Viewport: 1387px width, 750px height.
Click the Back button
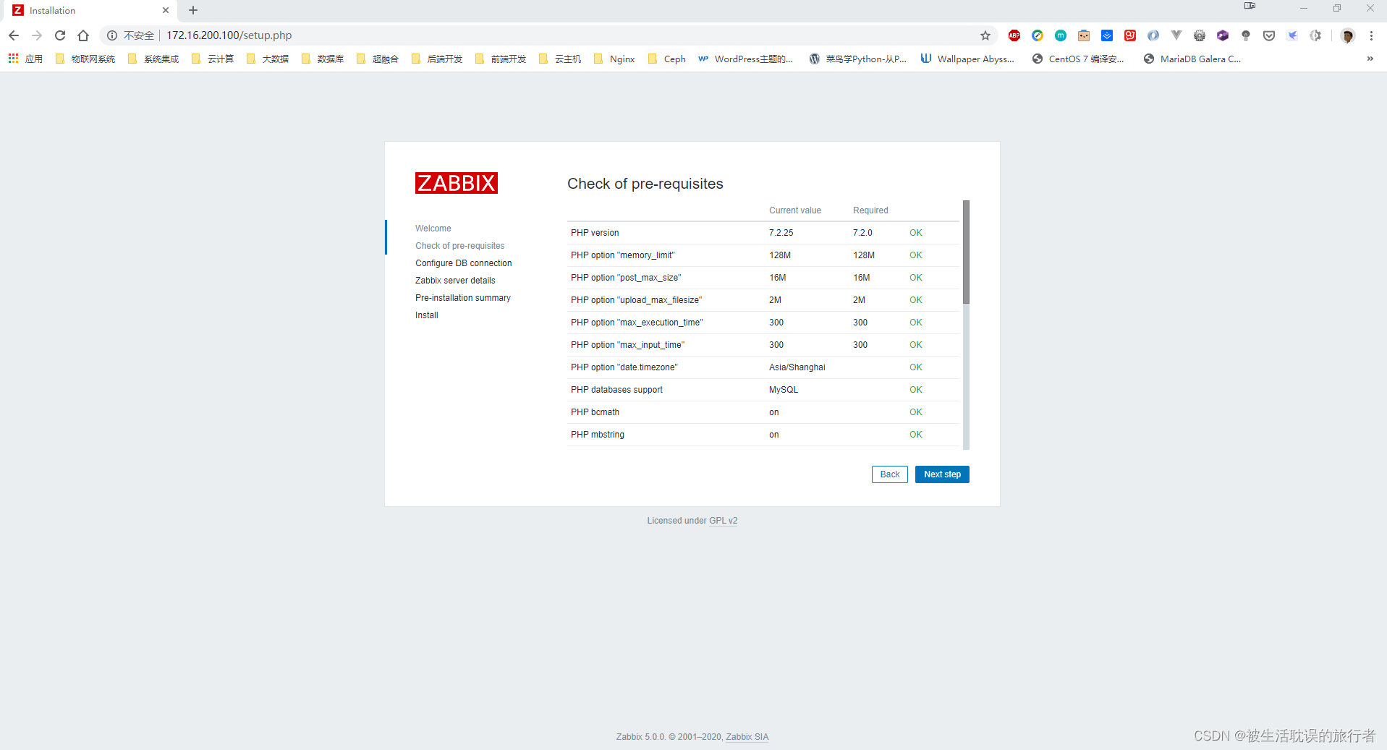(889, 474)
